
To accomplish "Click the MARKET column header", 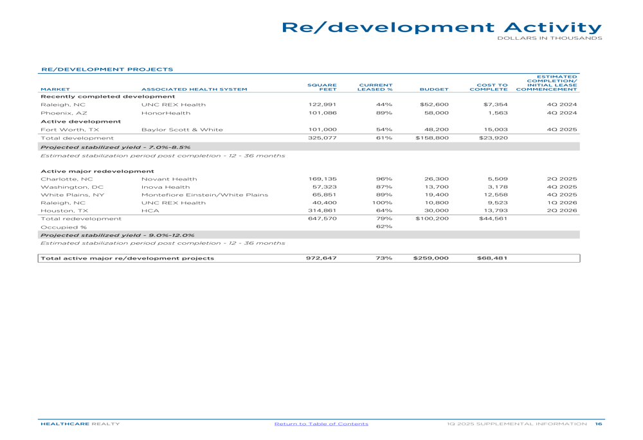I will [55, 89].
